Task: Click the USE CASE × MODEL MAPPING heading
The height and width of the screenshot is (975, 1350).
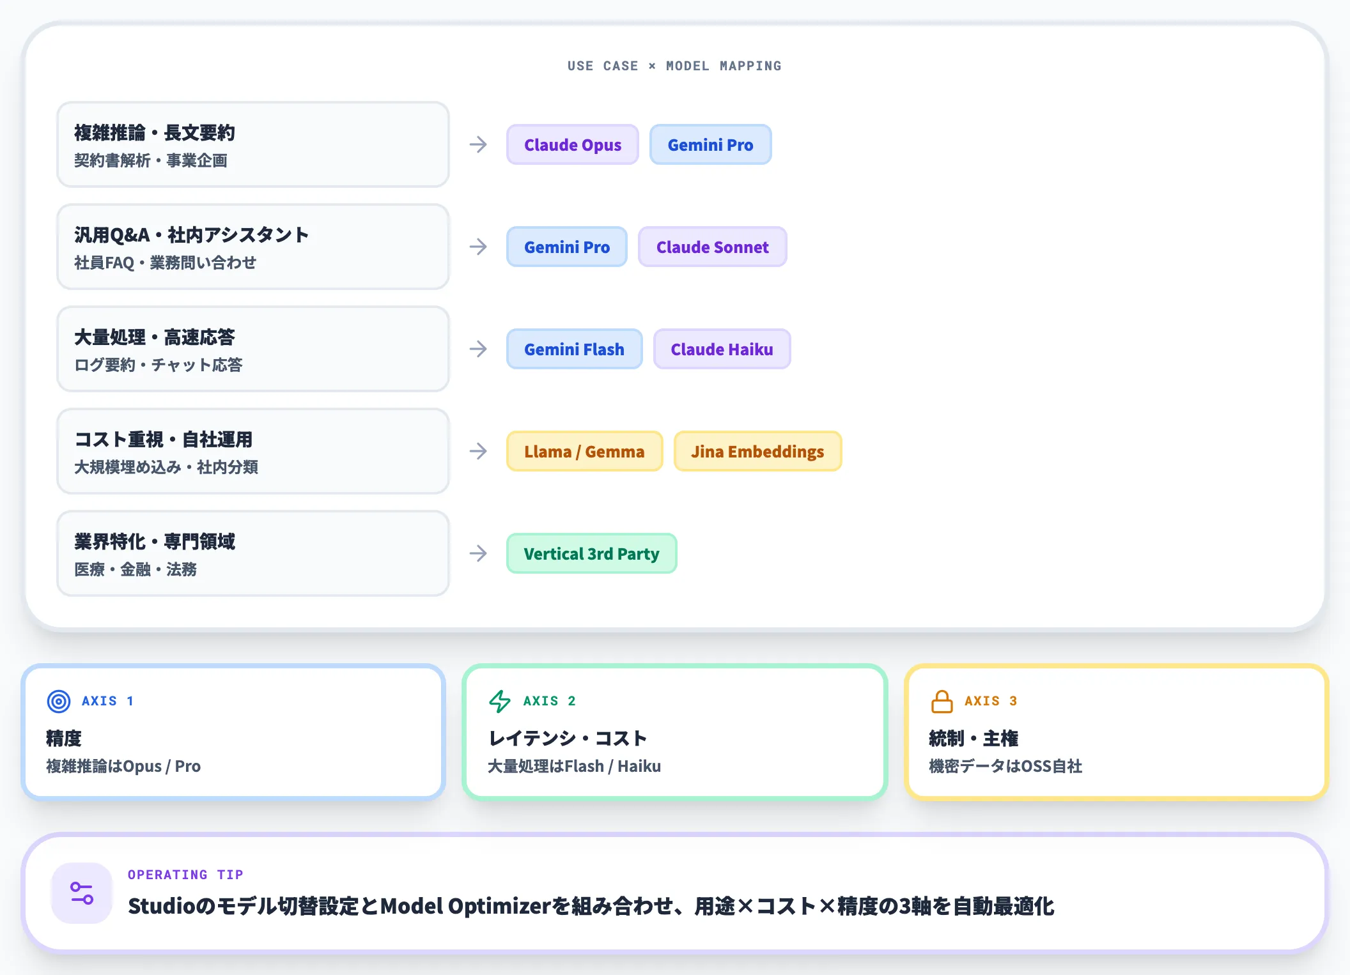Action: pyautogui.click(x=674, y=65)
